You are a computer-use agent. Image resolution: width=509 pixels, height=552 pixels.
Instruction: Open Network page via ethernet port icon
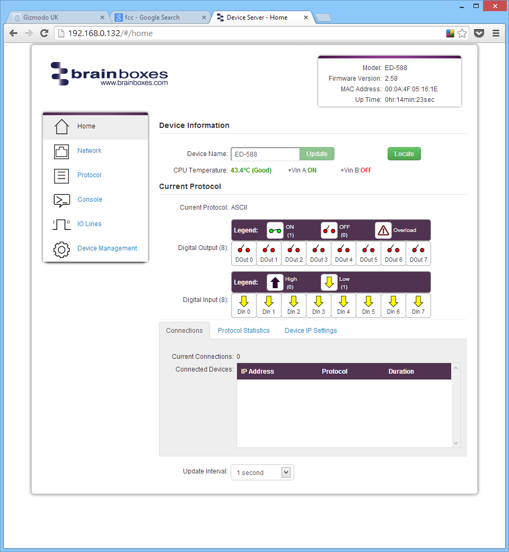[x=62, y=151]
